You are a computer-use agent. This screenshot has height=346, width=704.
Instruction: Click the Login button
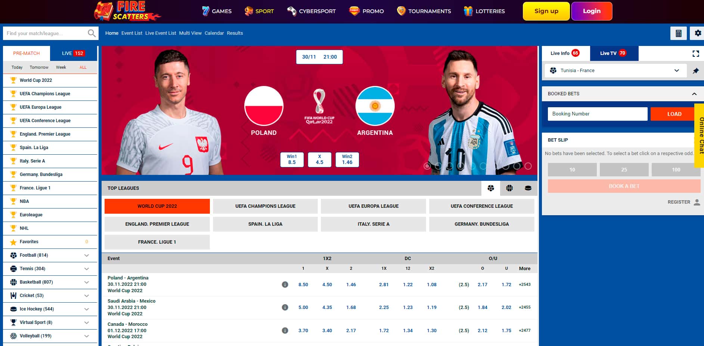click(592, 11)
